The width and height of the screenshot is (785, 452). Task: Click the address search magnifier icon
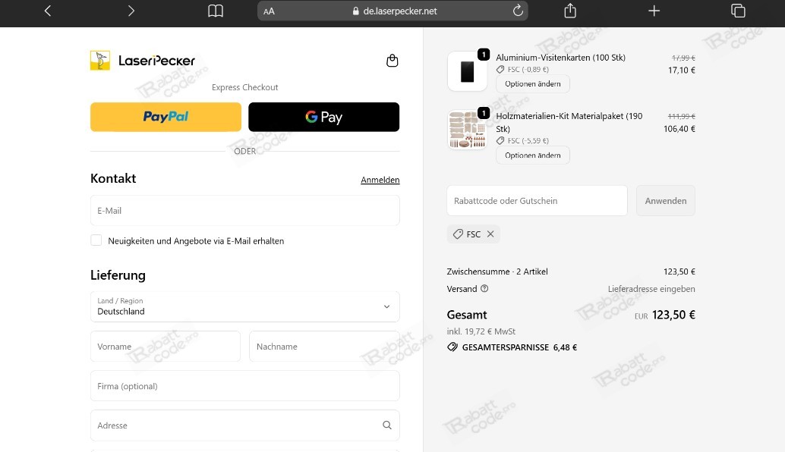(x=387, y=425)
